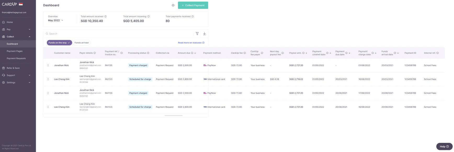The width and height of the screenshot is (454, 152).
Task: Click the finance@heritagegroup.com account label
Action: coord(14,12)
